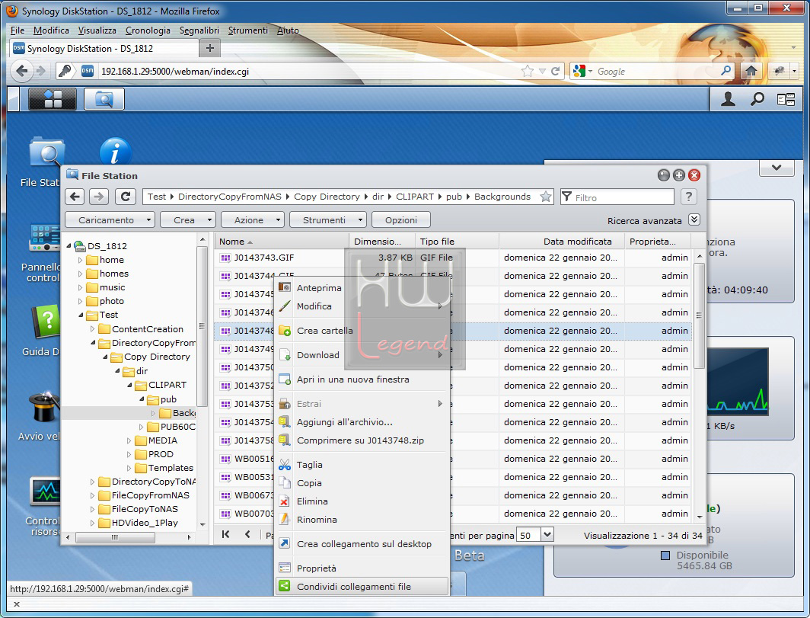Click the Opzioni button

[401, 219]
